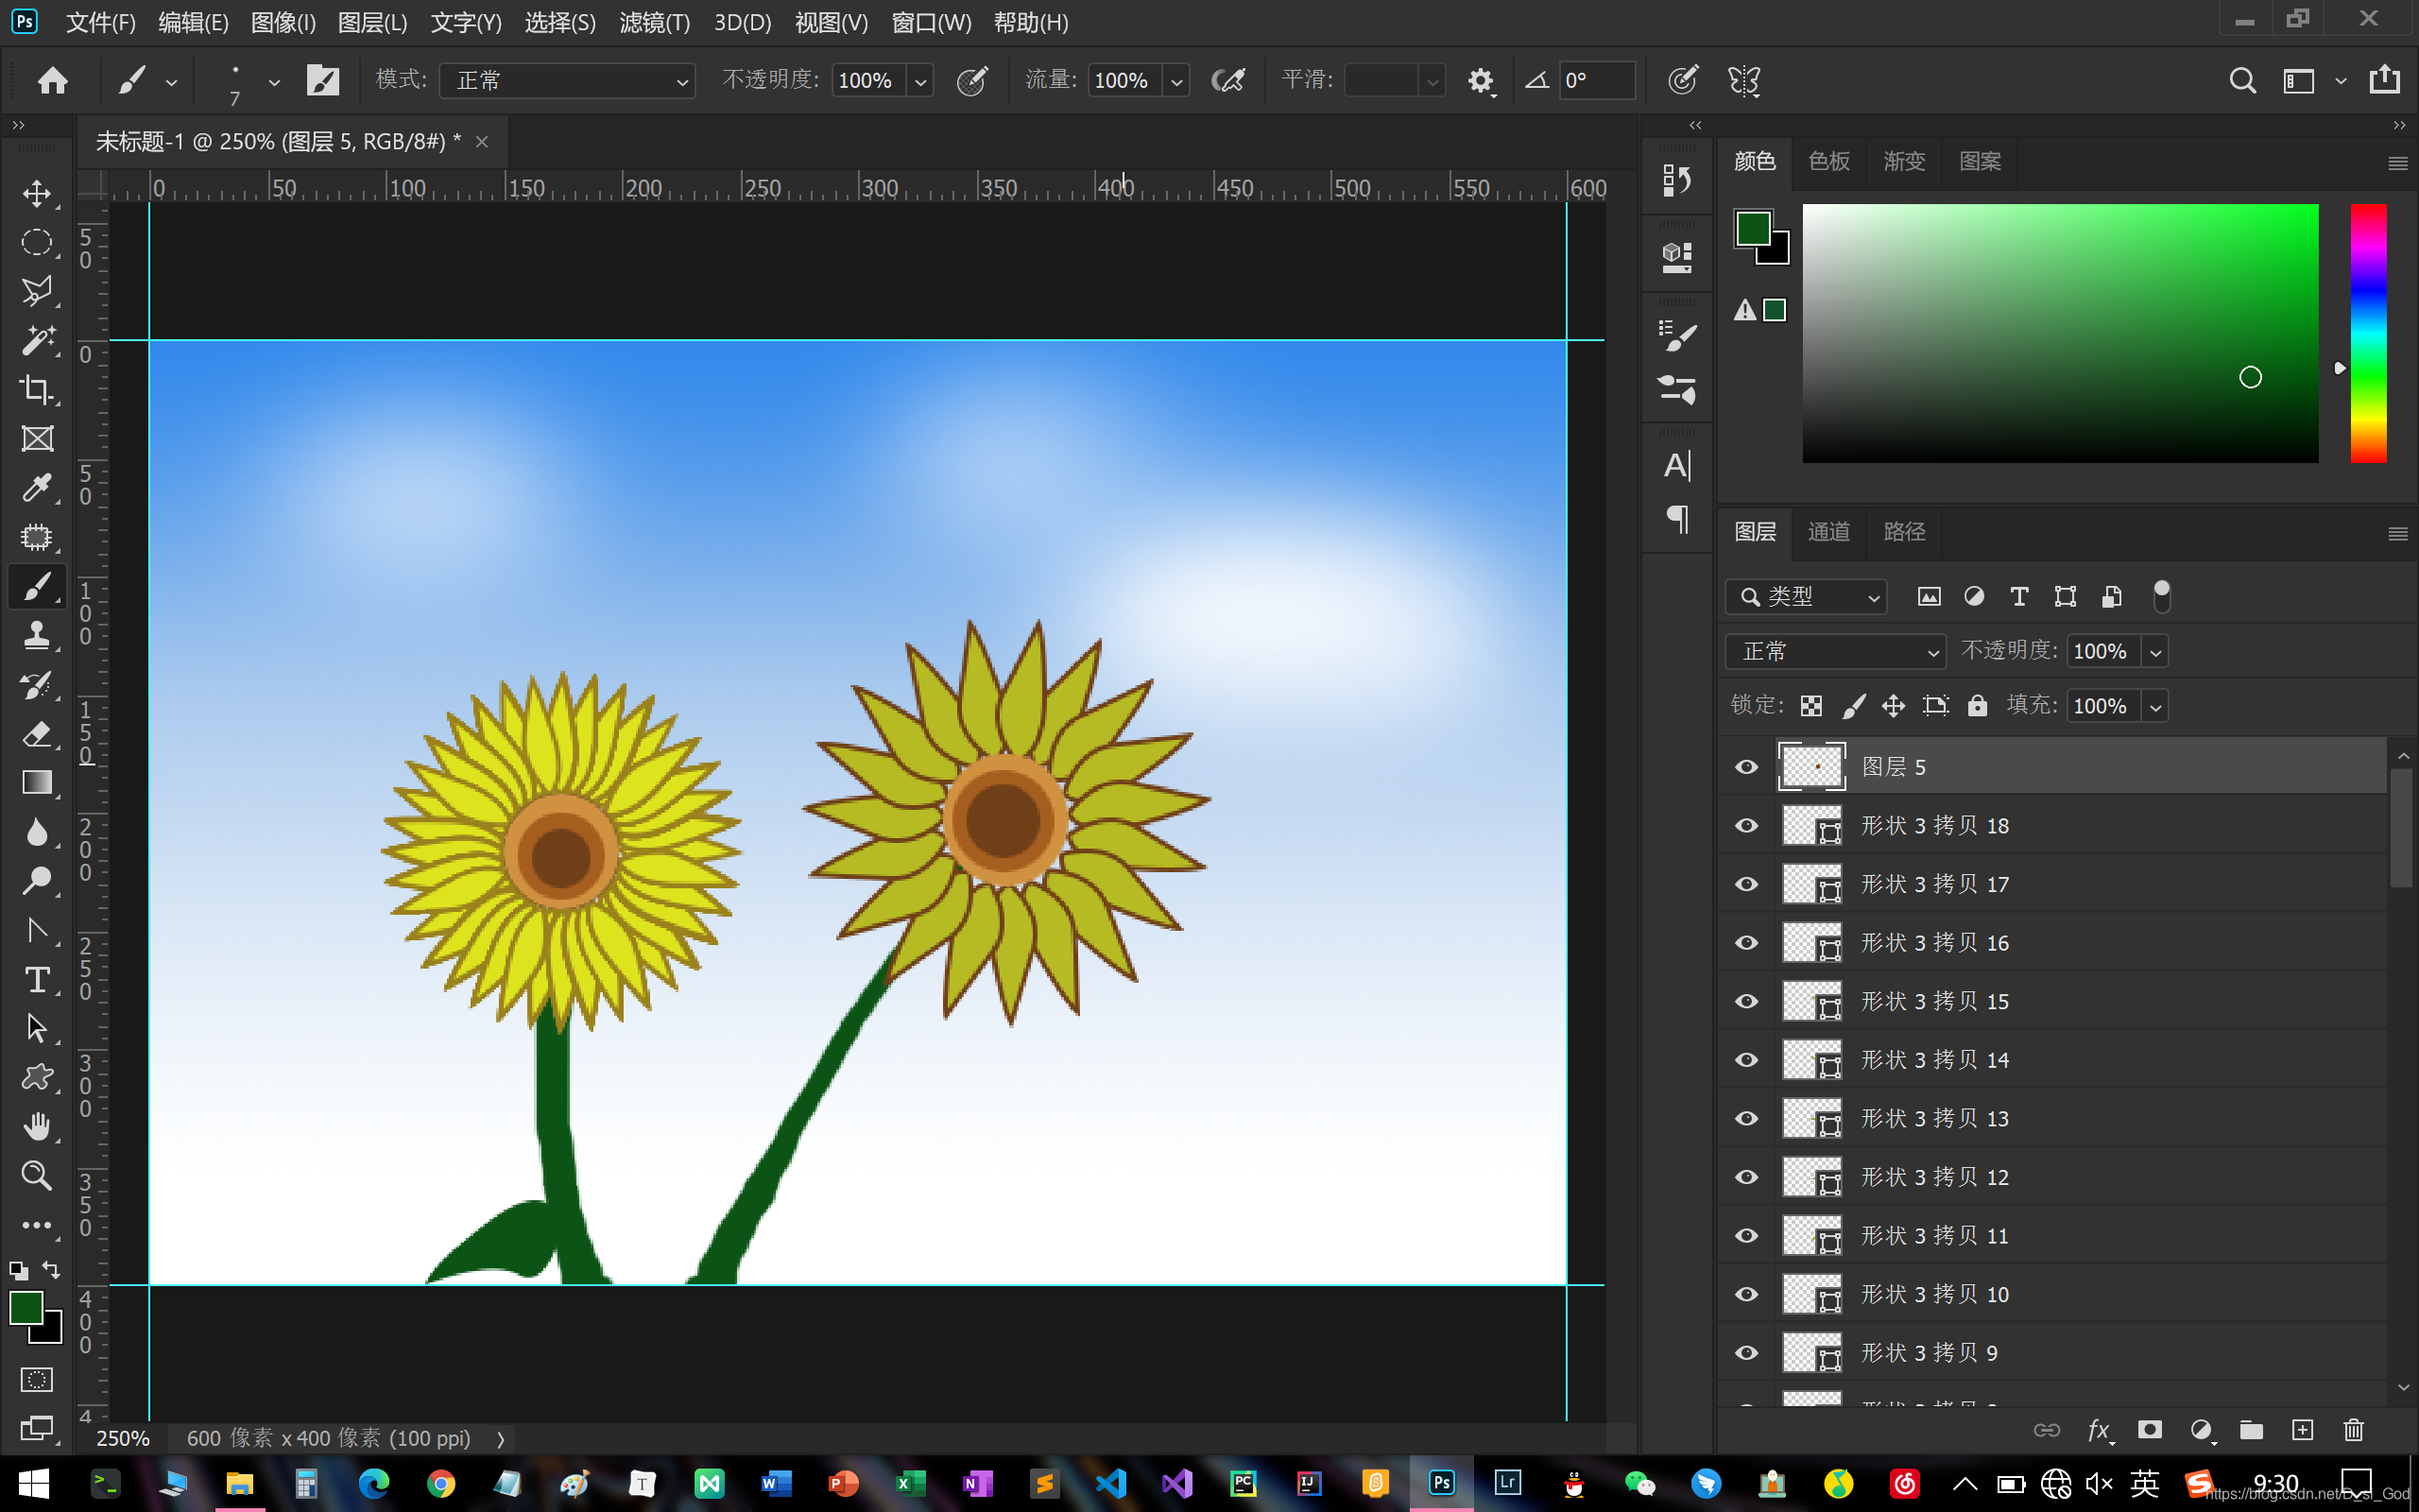Select the Blur tool
Image resolution: width=2419 pixels, height=1512 pixels.
pos(37,832)
